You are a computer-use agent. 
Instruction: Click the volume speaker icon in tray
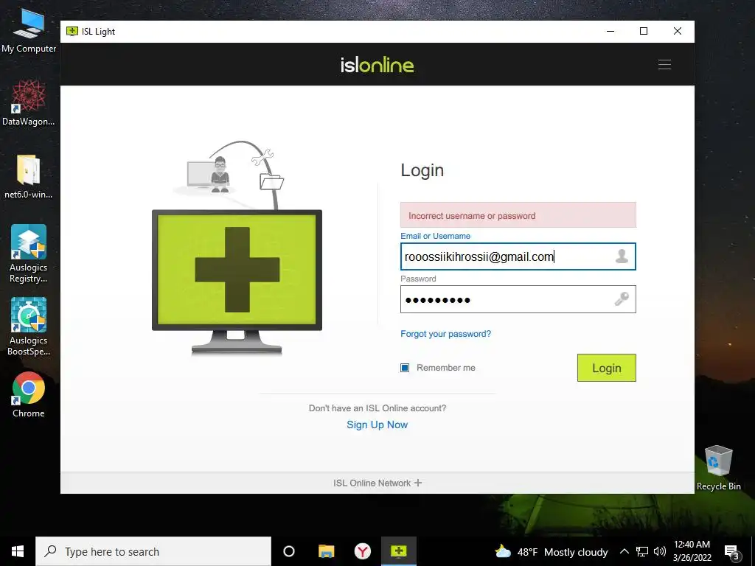click(x=660, y=551)
